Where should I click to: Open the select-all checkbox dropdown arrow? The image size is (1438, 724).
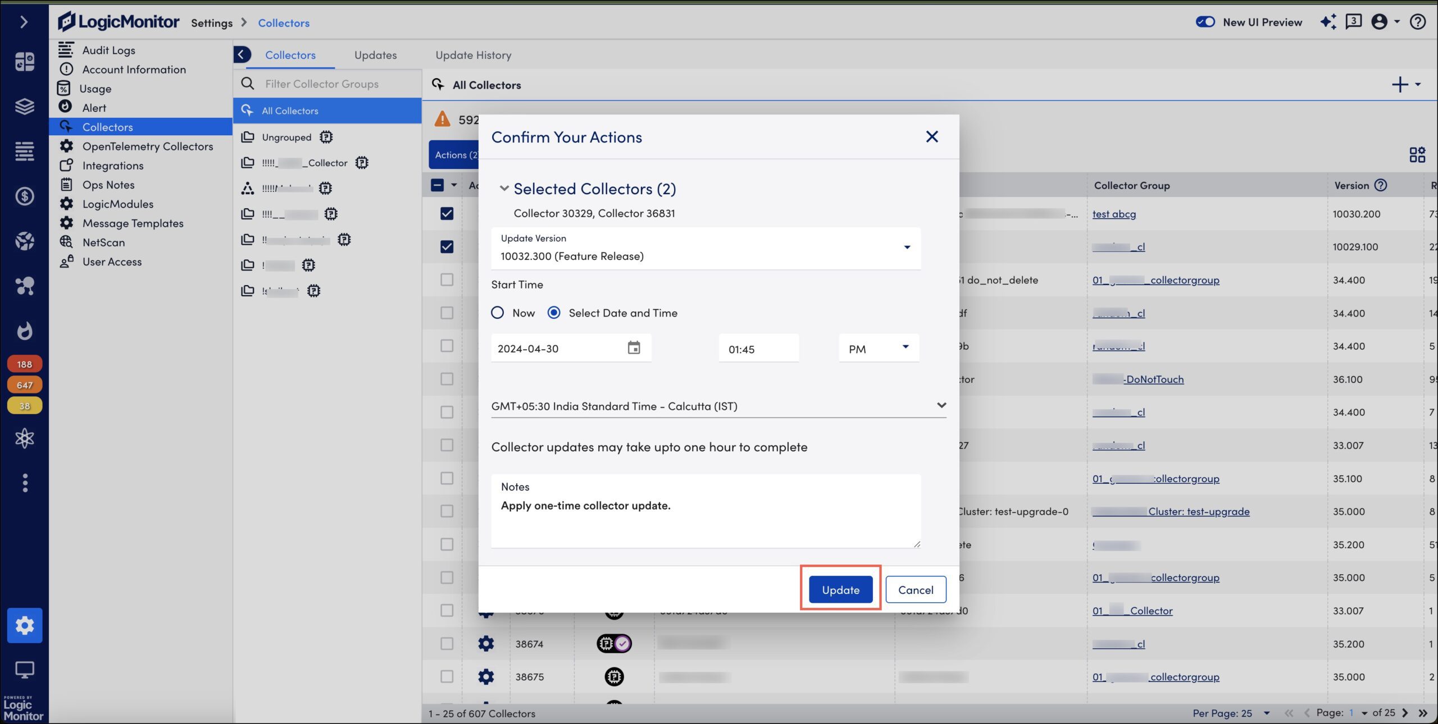coord(454,185)
